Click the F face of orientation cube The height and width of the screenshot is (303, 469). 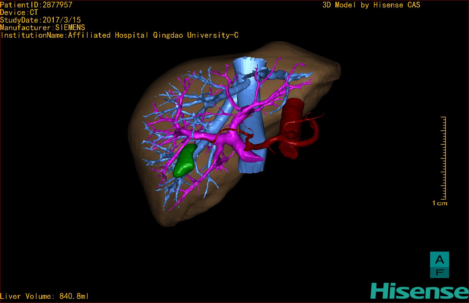440,272
